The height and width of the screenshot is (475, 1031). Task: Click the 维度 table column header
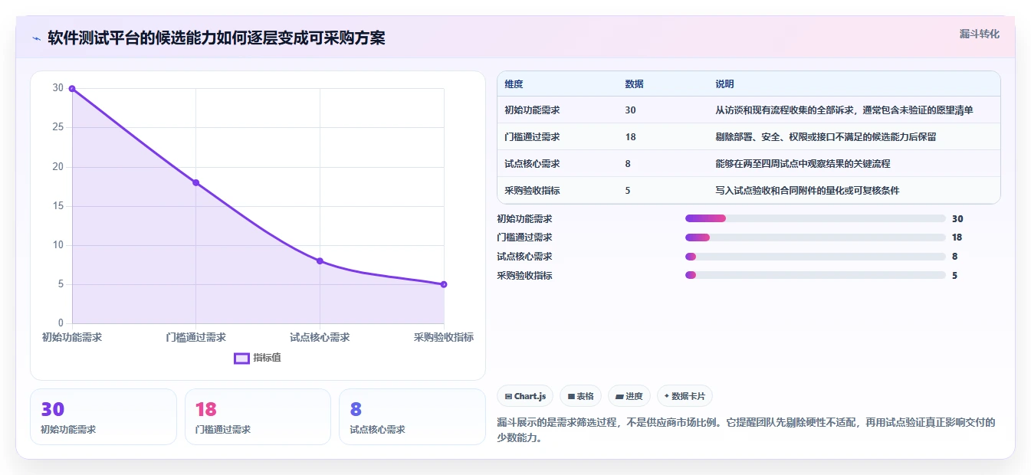pos(514,84)
